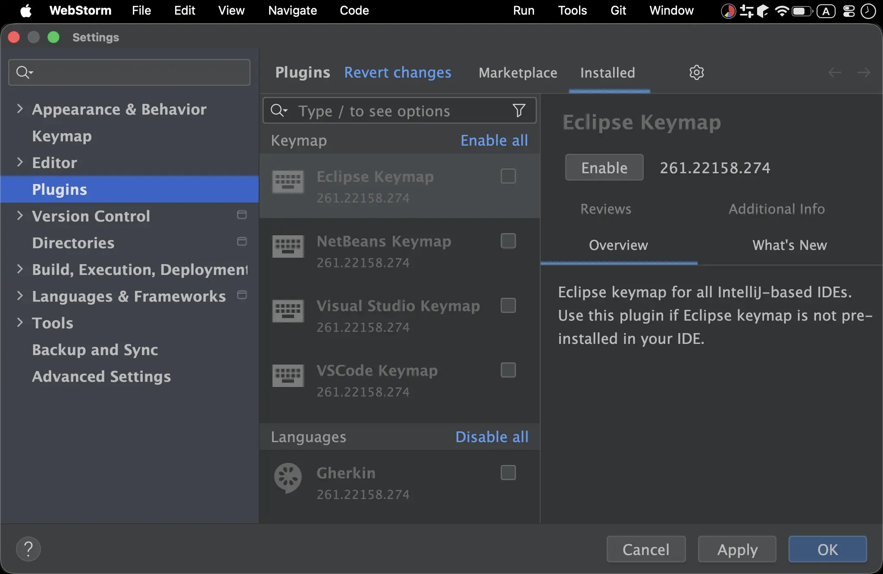Screen dimensions: 883x574
Task: Select the Visual Studio Keymap plugin name
Action: [398, 306]
